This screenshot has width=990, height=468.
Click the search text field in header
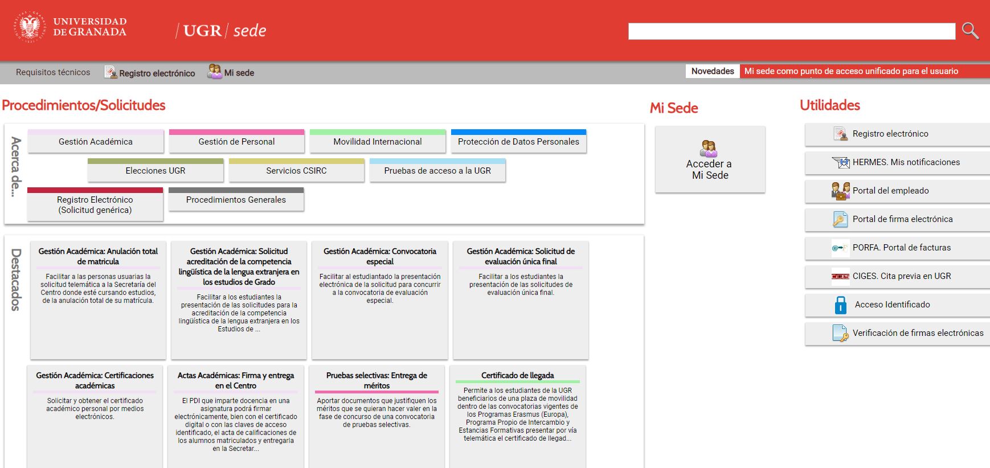(791, 31)
